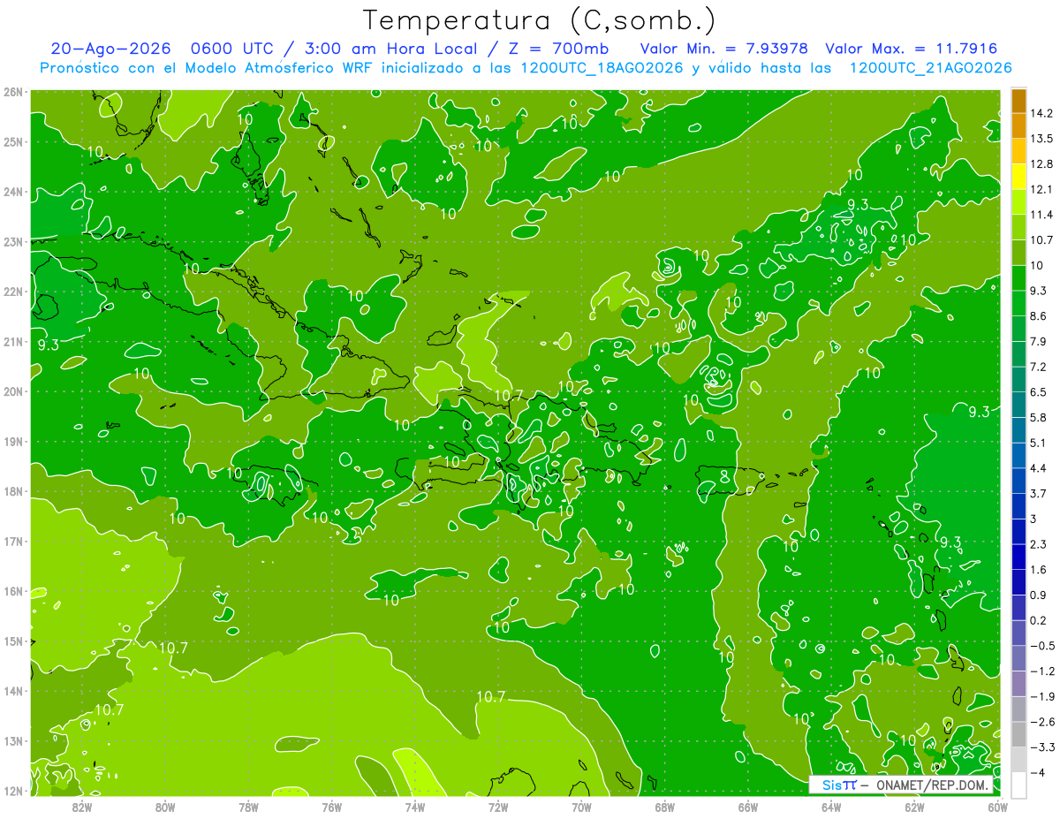1060x819 pixels.
Task: Click the validity stamp "1200UTC_21AGO2026"
Action: (x=930, y=68)
